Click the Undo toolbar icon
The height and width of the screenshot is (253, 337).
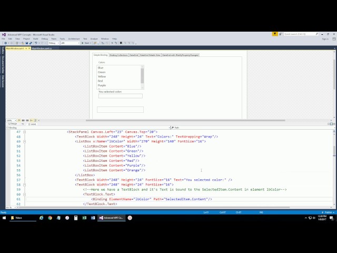coord(36,43)
